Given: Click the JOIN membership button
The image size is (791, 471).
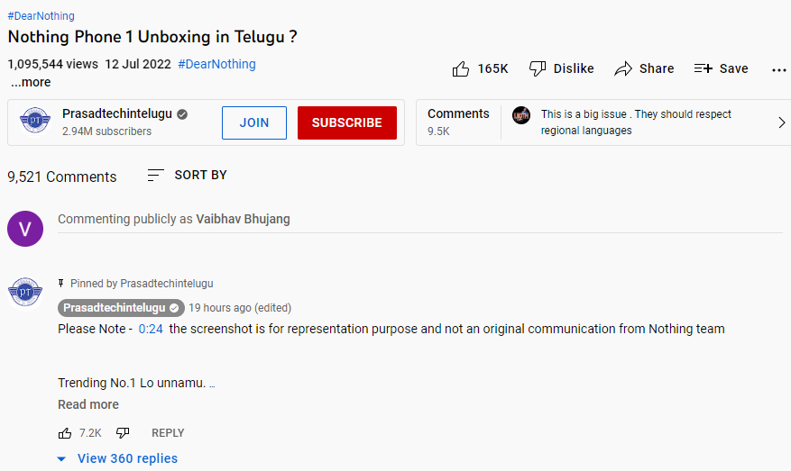Looking at the screenshot, I should [254, 122].
